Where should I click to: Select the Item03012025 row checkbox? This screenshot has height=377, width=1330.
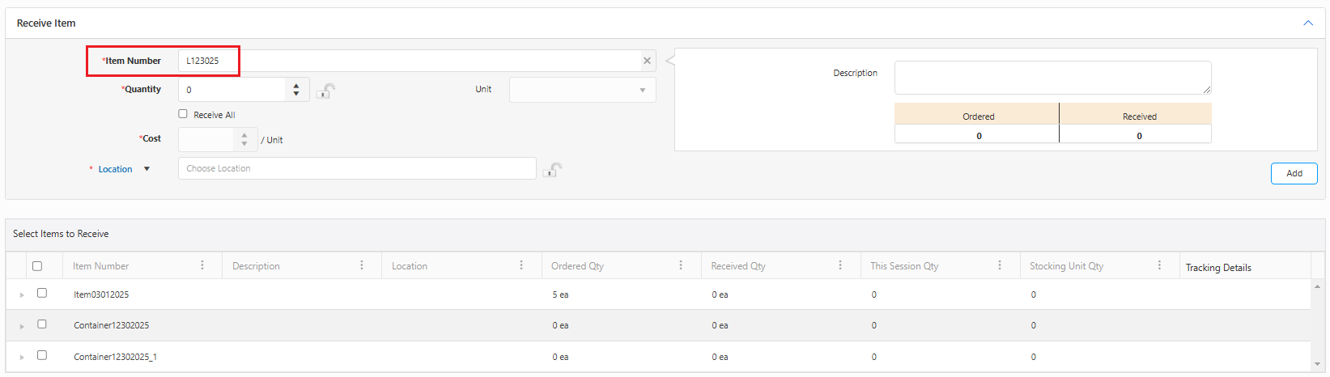coord(42,293)
